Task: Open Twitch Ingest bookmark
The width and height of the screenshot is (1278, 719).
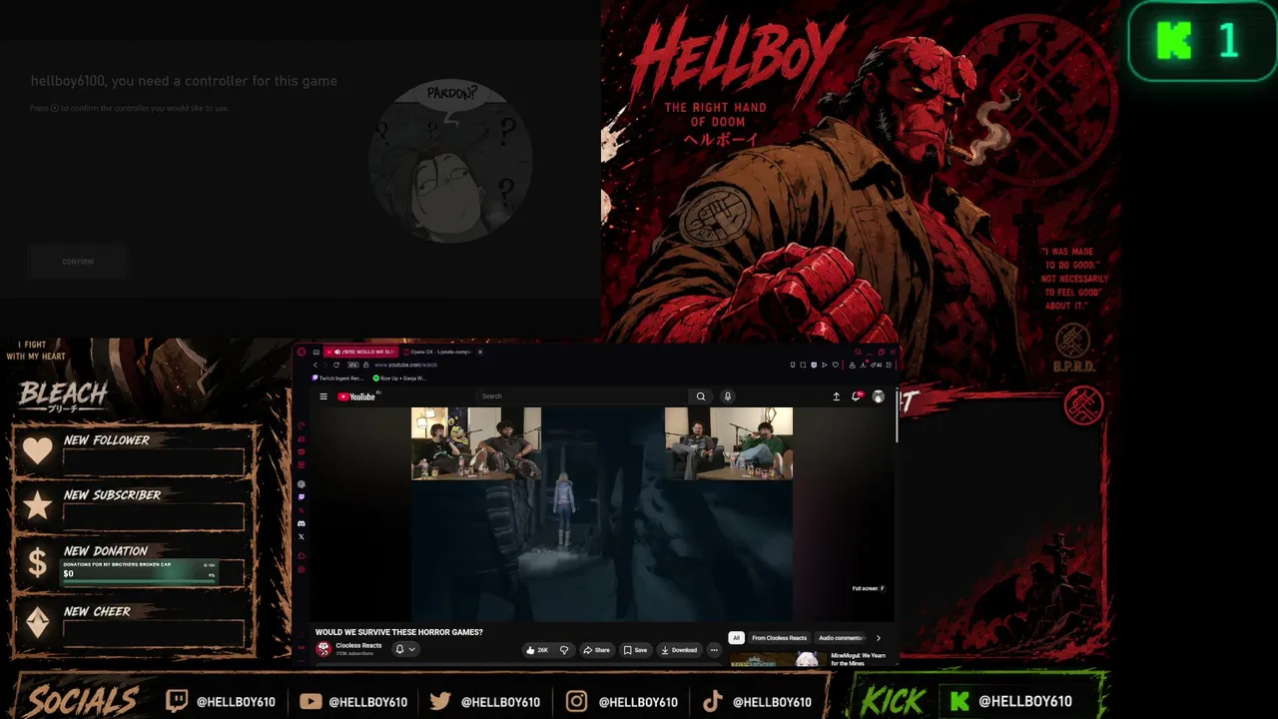Action: click(338, 378)
